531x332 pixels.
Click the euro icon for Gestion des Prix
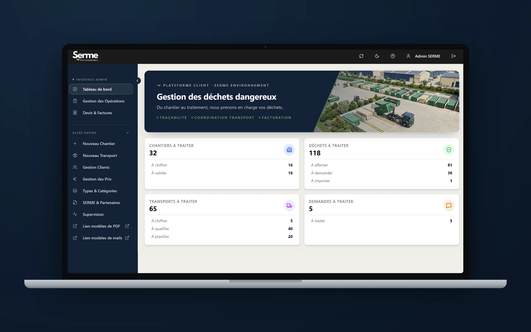pos(75,179)
